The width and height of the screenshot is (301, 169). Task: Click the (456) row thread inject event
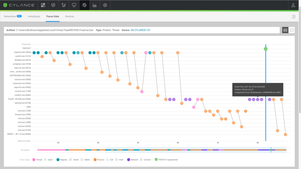coord(194,107)
